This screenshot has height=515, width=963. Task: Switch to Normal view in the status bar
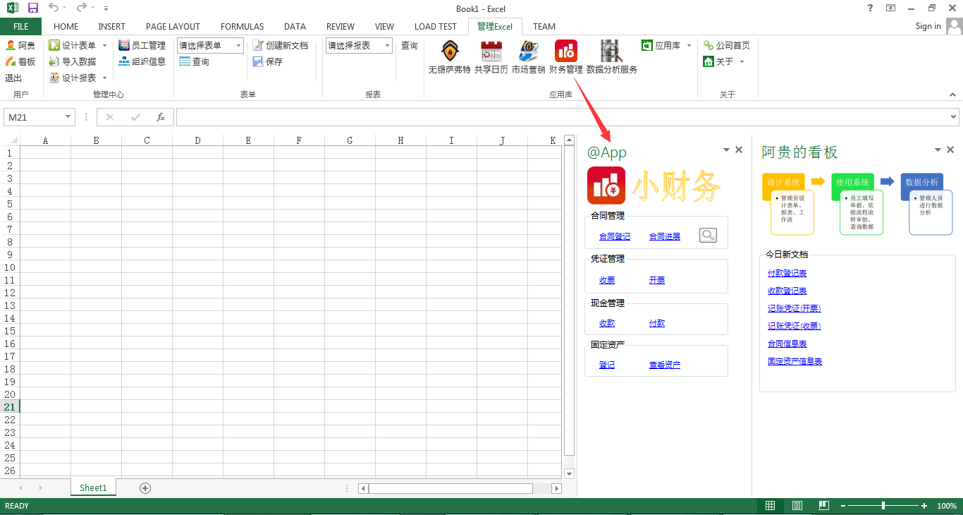tap(770, 506)
